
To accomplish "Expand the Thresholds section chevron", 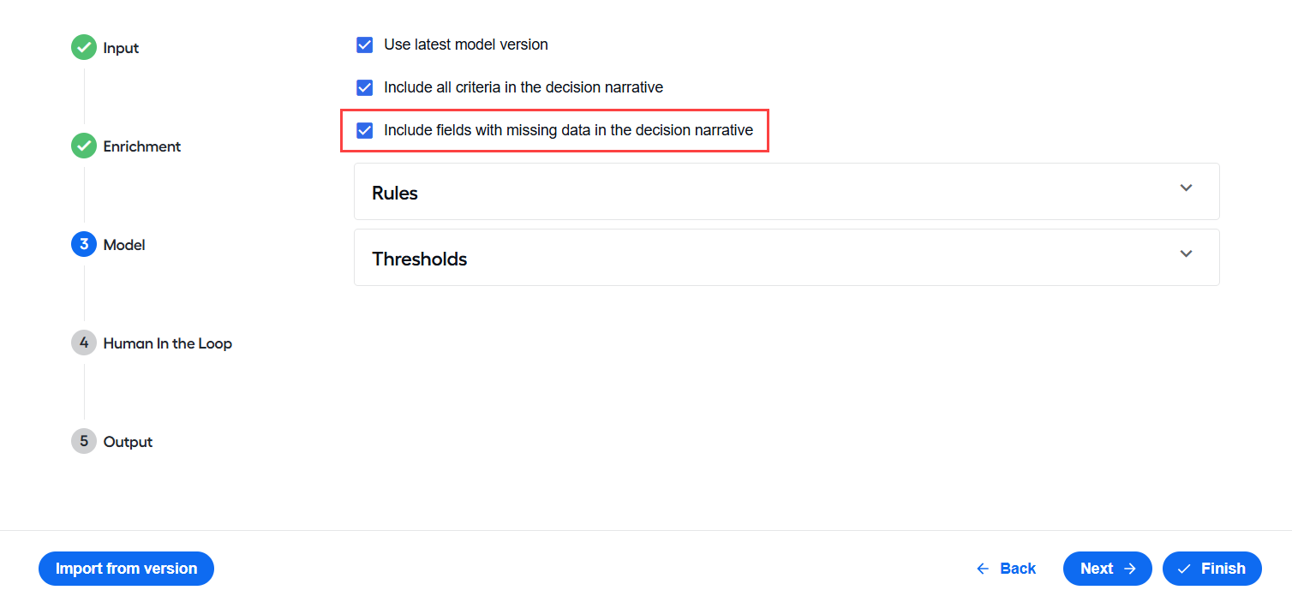I will (1186, 254).
